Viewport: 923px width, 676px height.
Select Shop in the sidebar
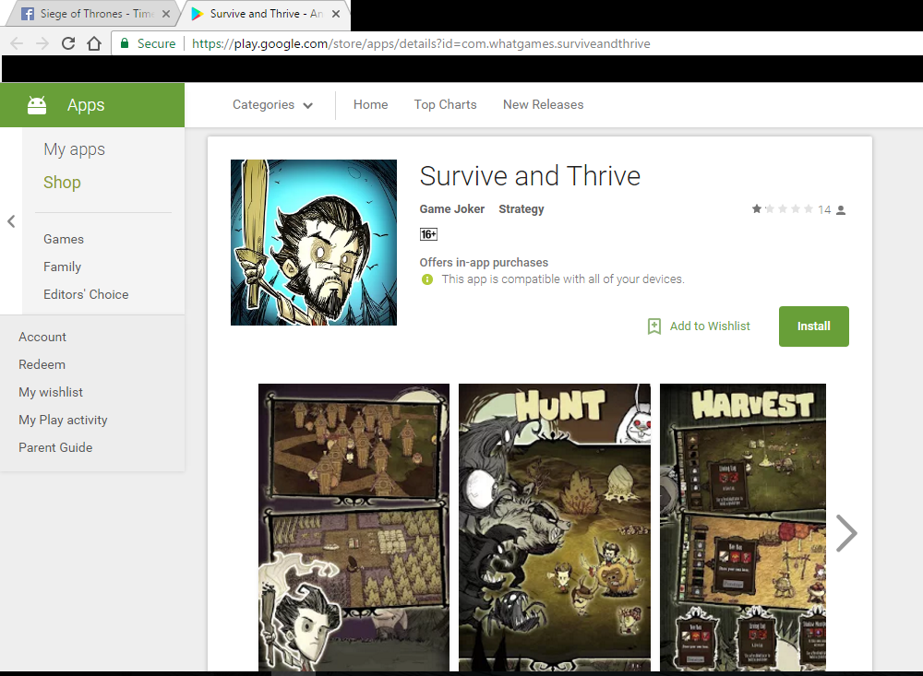[x=62, y=183]
